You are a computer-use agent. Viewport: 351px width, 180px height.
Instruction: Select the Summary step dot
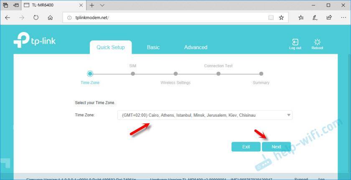pos(261,74)
